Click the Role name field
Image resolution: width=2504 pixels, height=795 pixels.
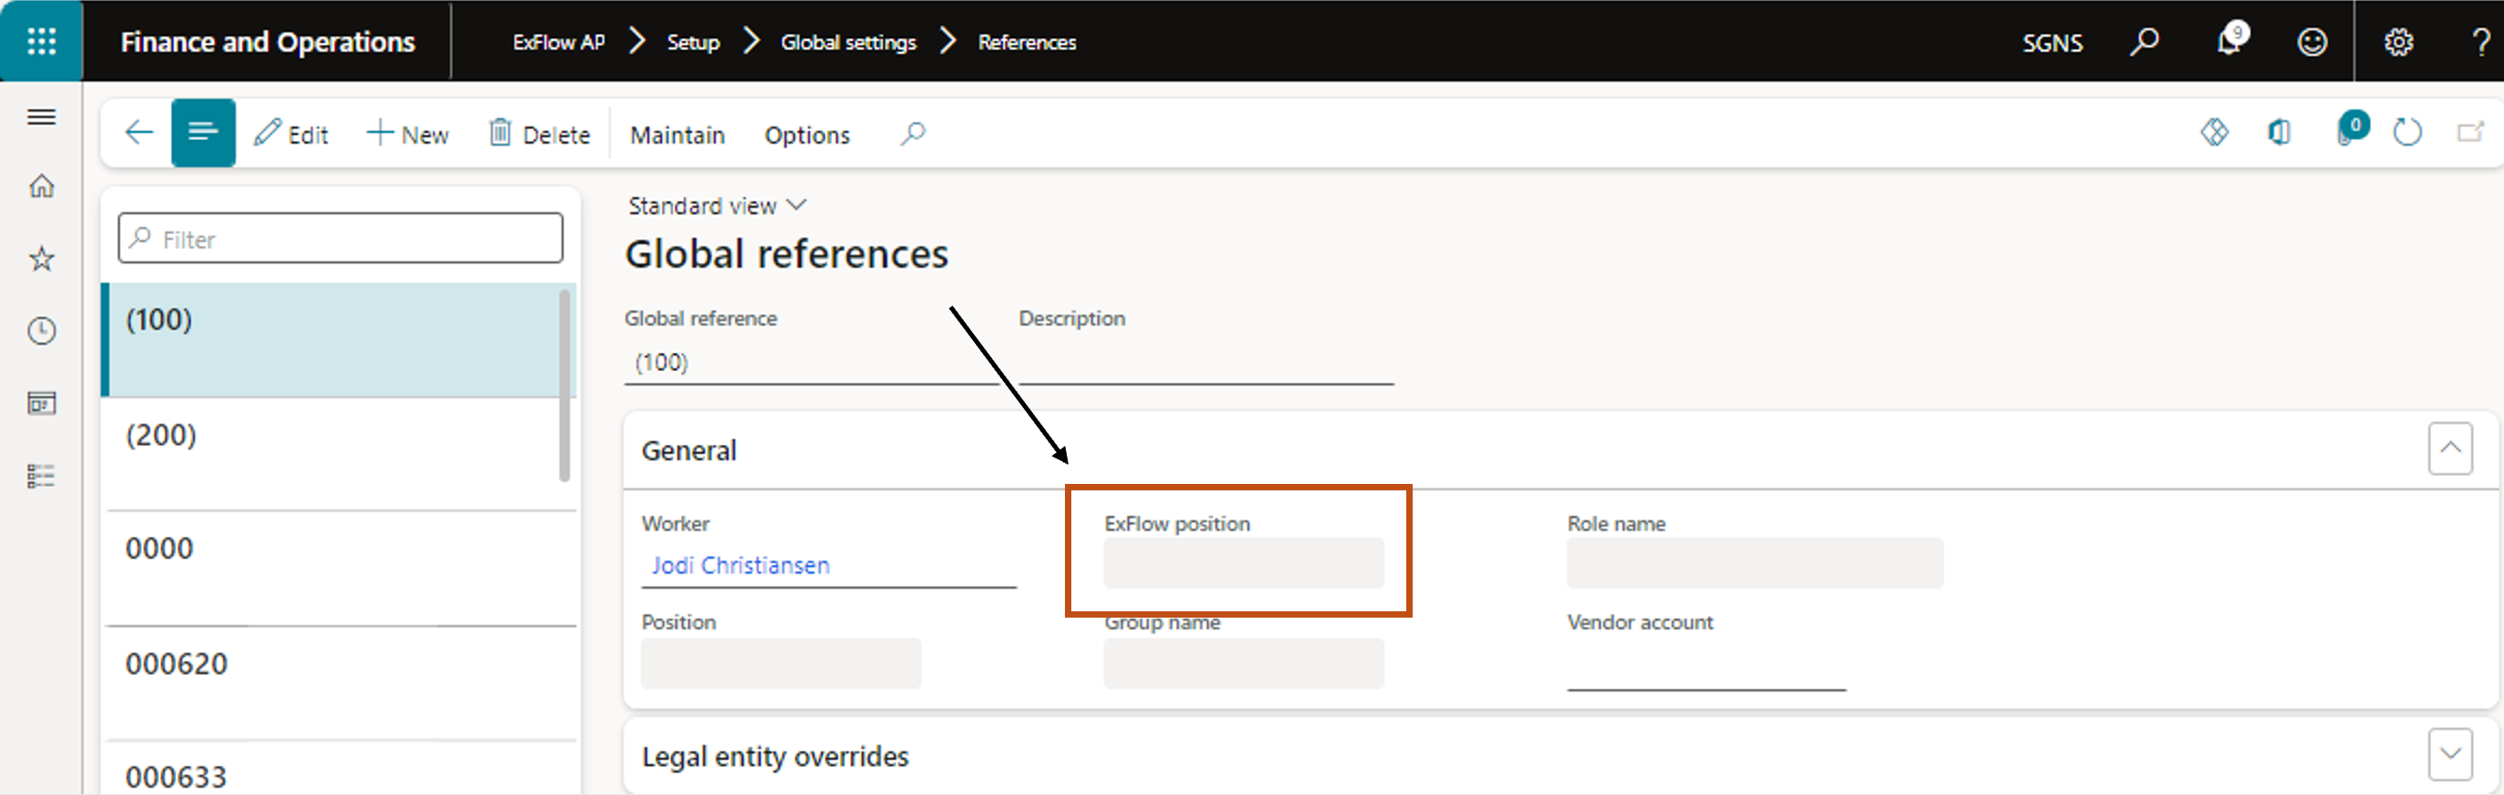(1755, 563)
